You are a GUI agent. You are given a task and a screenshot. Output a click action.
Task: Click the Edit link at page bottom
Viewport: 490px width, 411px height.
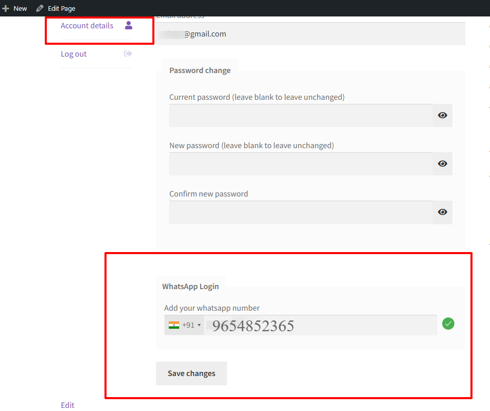coord(67,405)
